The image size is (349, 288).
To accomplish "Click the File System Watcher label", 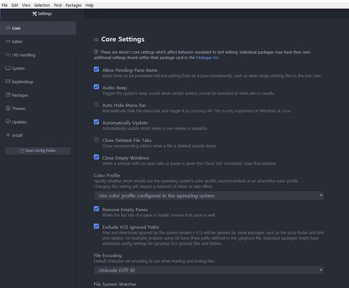I will pyautogui.click(x=115, y=284).
